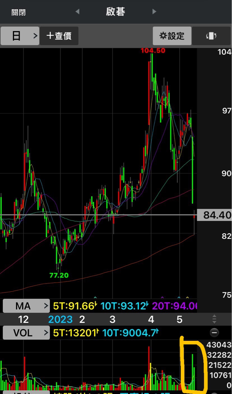Tap the 97 price axis label
Viewport: 232px width, 394px height.
click(226, 111)
